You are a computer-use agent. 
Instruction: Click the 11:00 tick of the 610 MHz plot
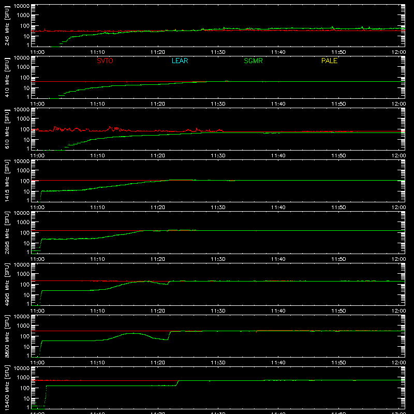coord(37,156)
